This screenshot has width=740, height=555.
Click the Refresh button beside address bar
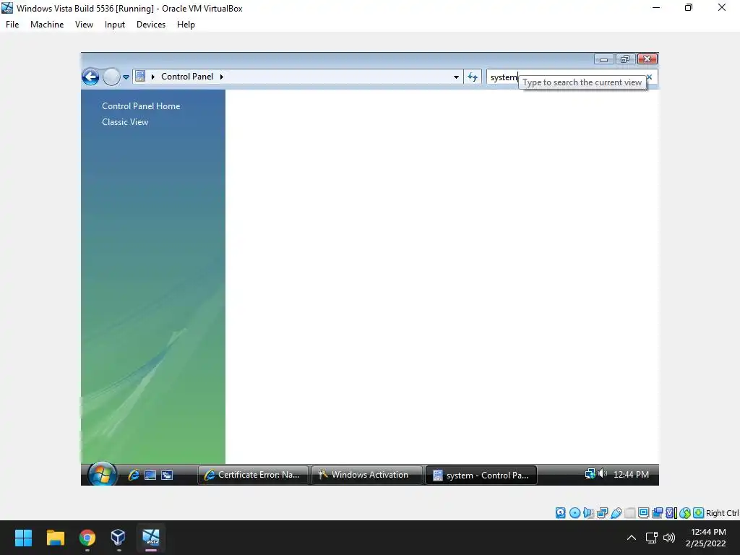[x=473, y=77]
